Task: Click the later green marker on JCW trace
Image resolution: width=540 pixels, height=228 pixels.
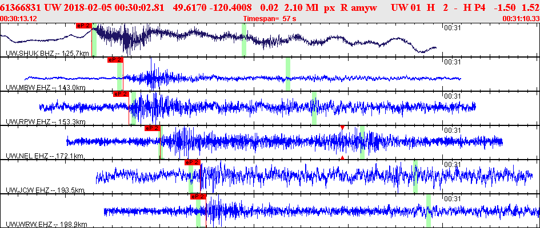Action: [415, 177]
